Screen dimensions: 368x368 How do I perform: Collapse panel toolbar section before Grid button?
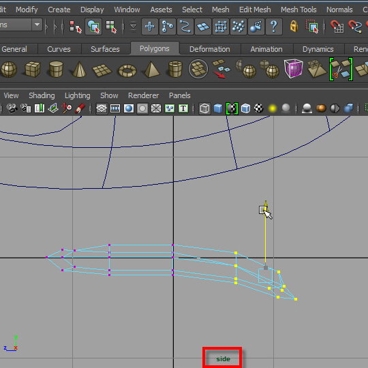tap(91, 108)
